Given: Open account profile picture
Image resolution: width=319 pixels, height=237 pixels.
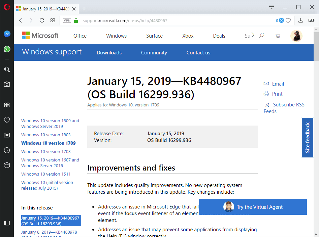Looking at the screenshot, I should point(296,36).
